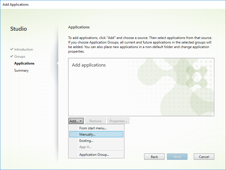
Task: Select the Manually... menu entry
Action: [x=96, y=134]
